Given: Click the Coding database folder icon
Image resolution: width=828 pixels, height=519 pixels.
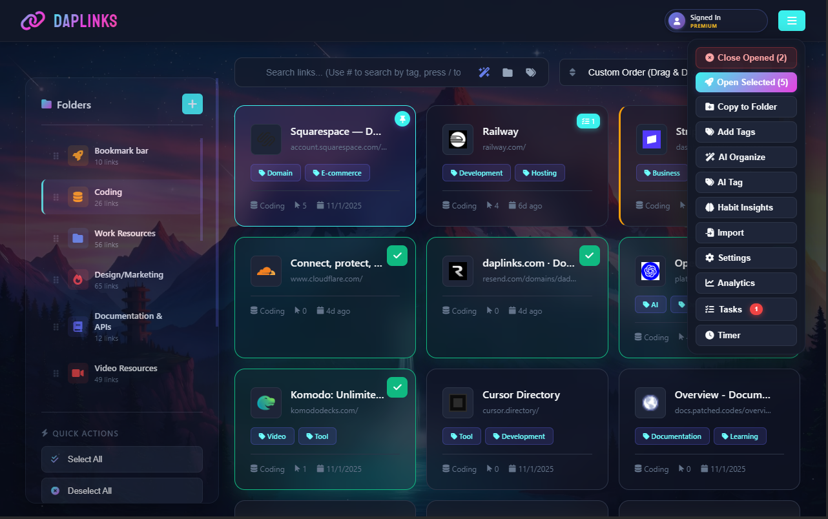Looking at the screenshot, I should [78, 197].
